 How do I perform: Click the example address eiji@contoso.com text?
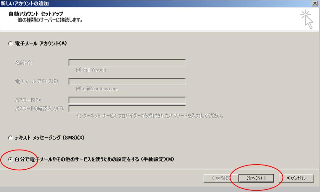tap(97, 89)
